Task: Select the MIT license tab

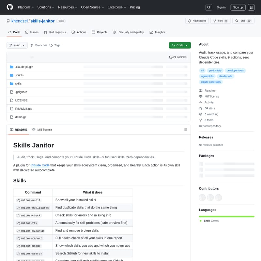Action: pos(42,130)
